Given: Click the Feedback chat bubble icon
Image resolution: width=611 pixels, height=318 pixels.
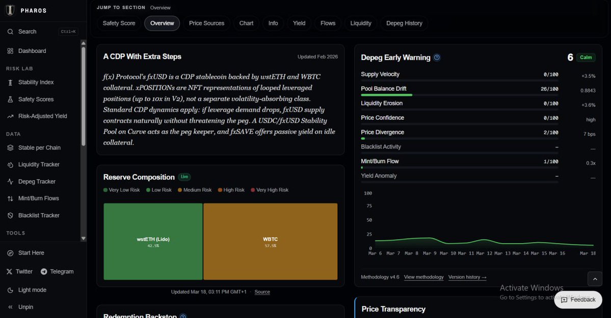Looking at the screenshot, I should 564,300.
